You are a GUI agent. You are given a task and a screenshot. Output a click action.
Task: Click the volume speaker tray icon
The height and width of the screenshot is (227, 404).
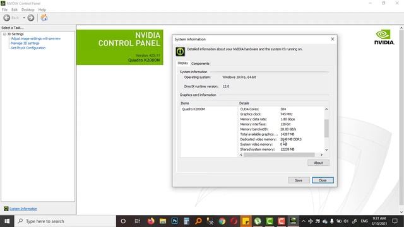(x=346, y=221)
